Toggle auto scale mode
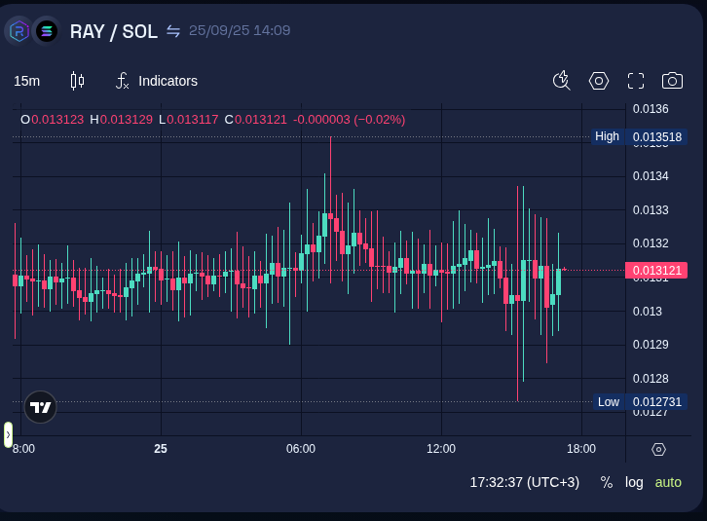The height and width of the screenshot is (521, 707). (x=668, y=482)
